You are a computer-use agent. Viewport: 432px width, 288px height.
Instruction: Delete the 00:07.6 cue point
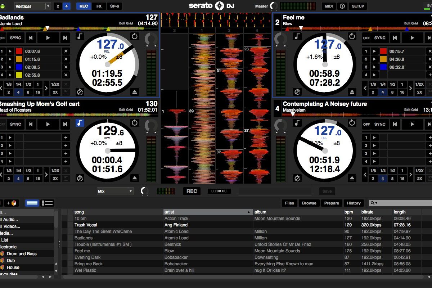pyautogui.click(x=66, y=51)
